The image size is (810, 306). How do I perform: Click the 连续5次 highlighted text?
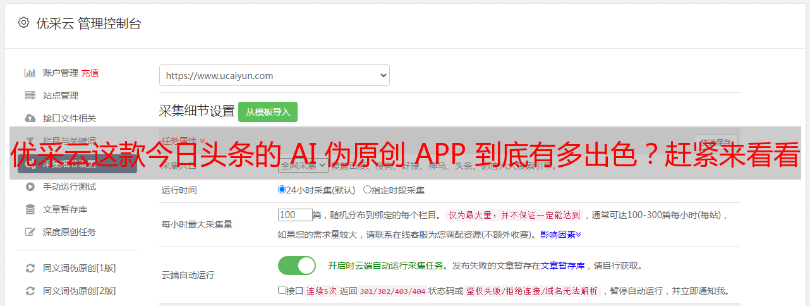tap(321, 291)
